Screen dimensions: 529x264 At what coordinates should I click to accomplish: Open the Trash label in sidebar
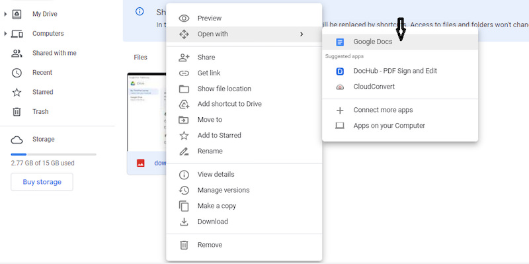40,112
